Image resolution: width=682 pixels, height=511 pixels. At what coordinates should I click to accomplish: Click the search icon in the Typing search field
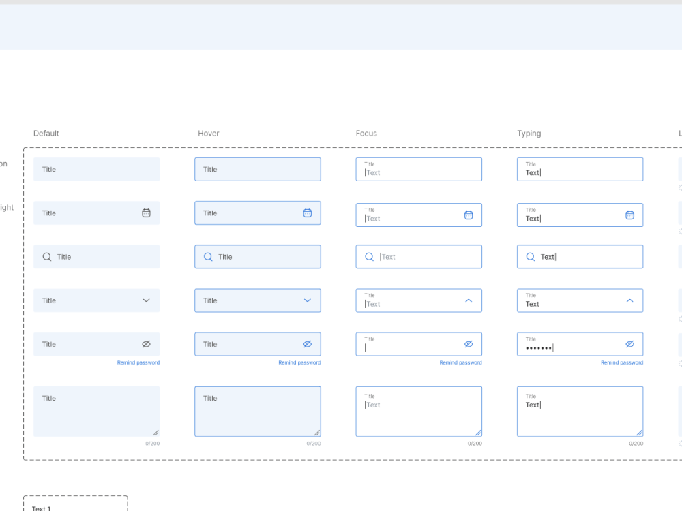click(530, 256)
